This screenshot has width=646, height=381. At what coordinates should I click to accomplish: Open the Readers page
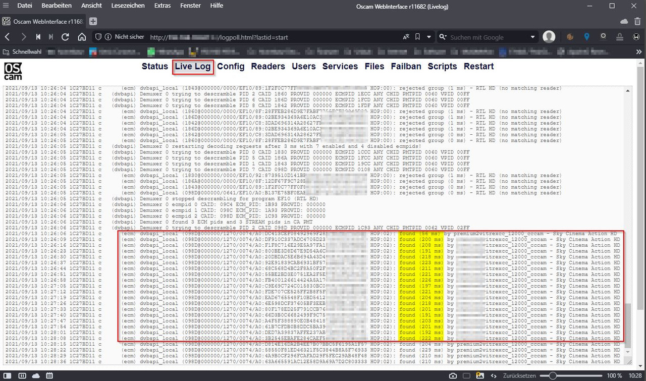pos(268,66)
